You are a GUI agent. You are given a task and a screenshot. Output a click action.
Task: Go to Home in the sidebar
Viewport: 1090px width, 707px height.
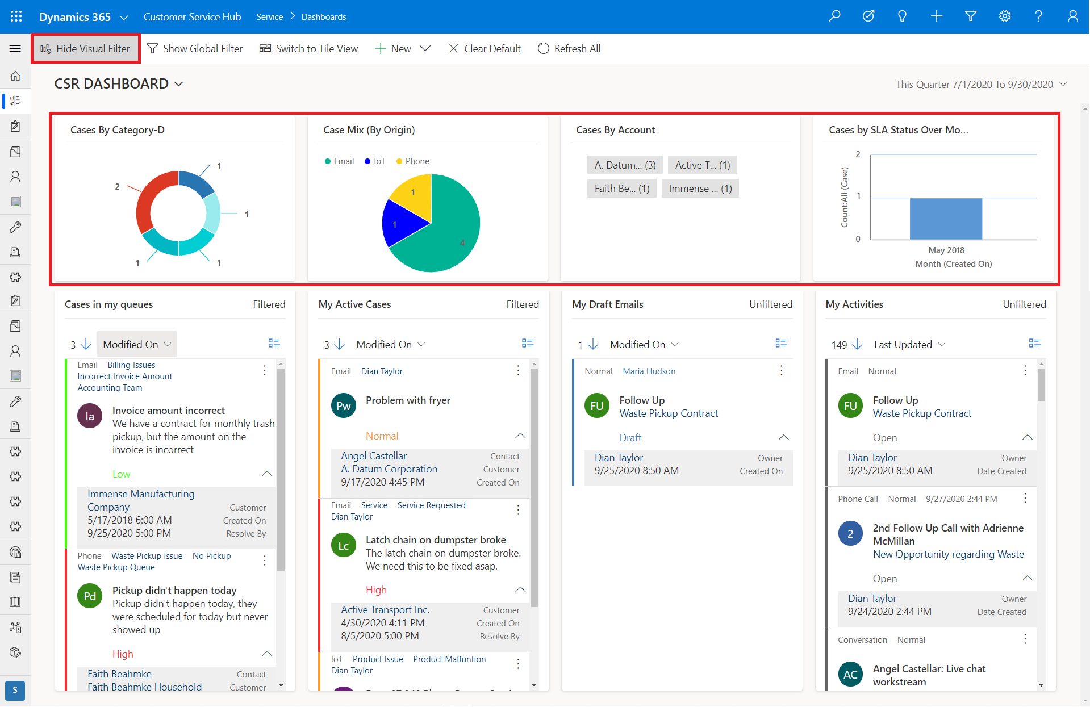tap(15, 76)
